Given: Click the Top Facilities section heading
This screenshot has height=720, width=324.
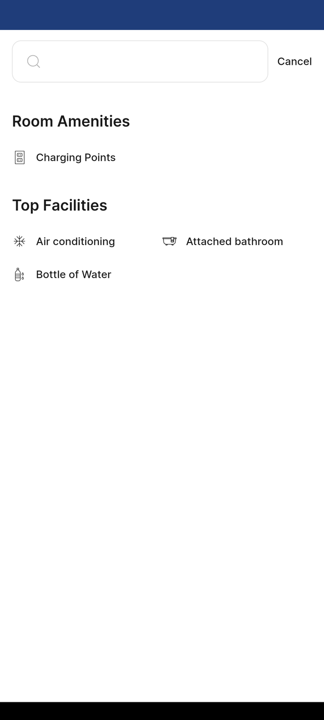Looking at the screenshot, I should [x=60, y=205].
